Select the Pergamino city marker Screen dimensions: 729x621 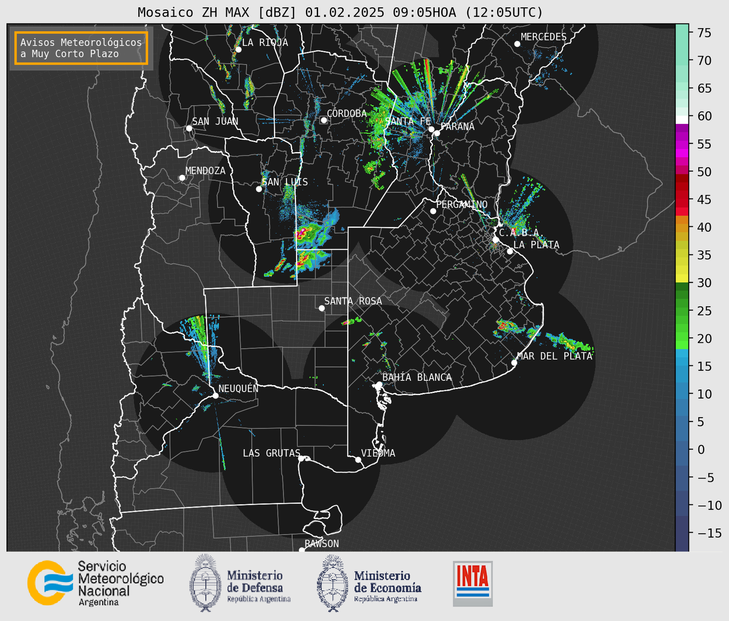433,211
